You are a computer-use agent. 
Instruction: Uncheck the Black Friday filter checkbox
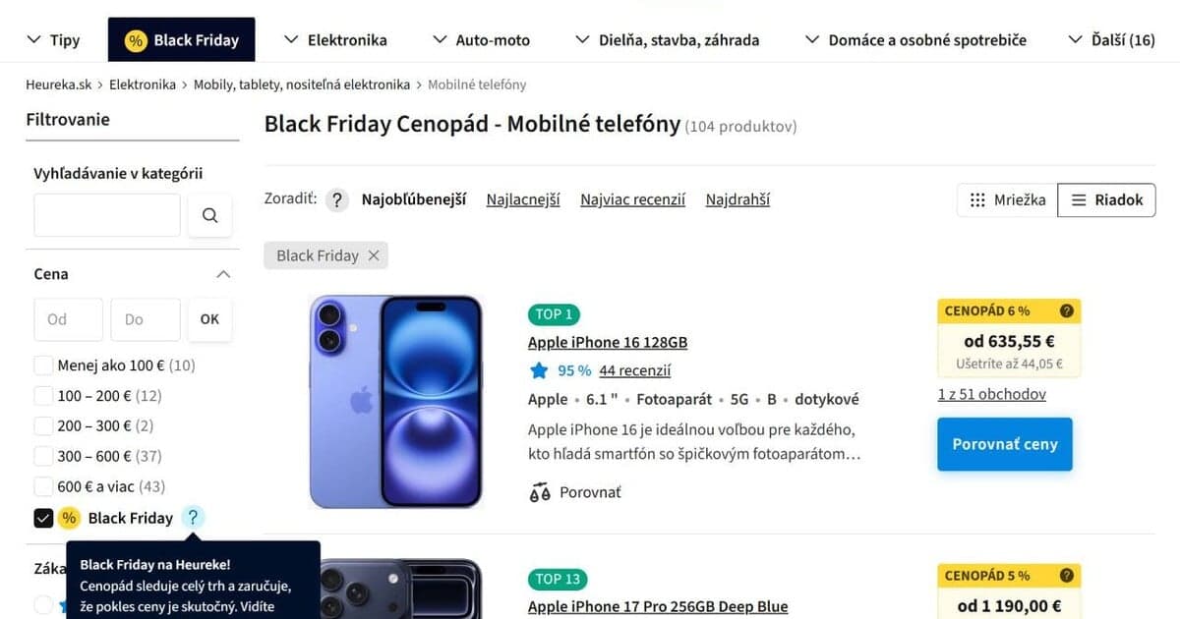(43, 518)
